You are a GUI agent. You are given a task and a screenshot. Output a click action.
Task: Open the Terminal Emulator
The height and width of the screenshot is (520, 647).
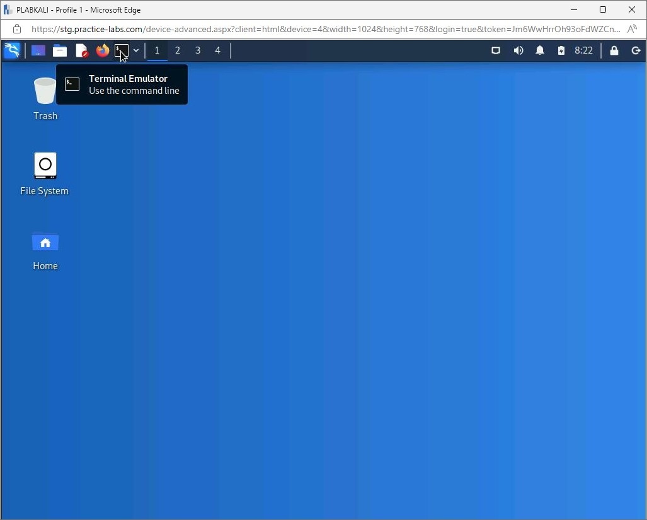[x=121, y=50]
